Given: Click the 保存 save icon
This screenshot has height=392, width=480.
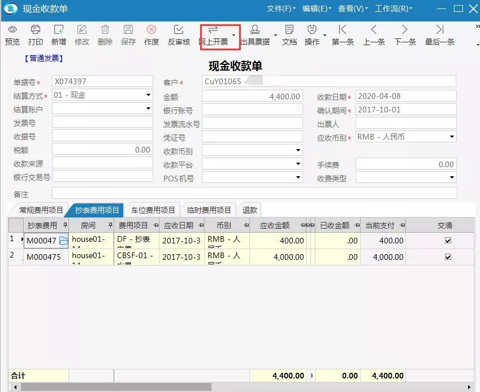Looking at the screenshot, I should 128,30.
